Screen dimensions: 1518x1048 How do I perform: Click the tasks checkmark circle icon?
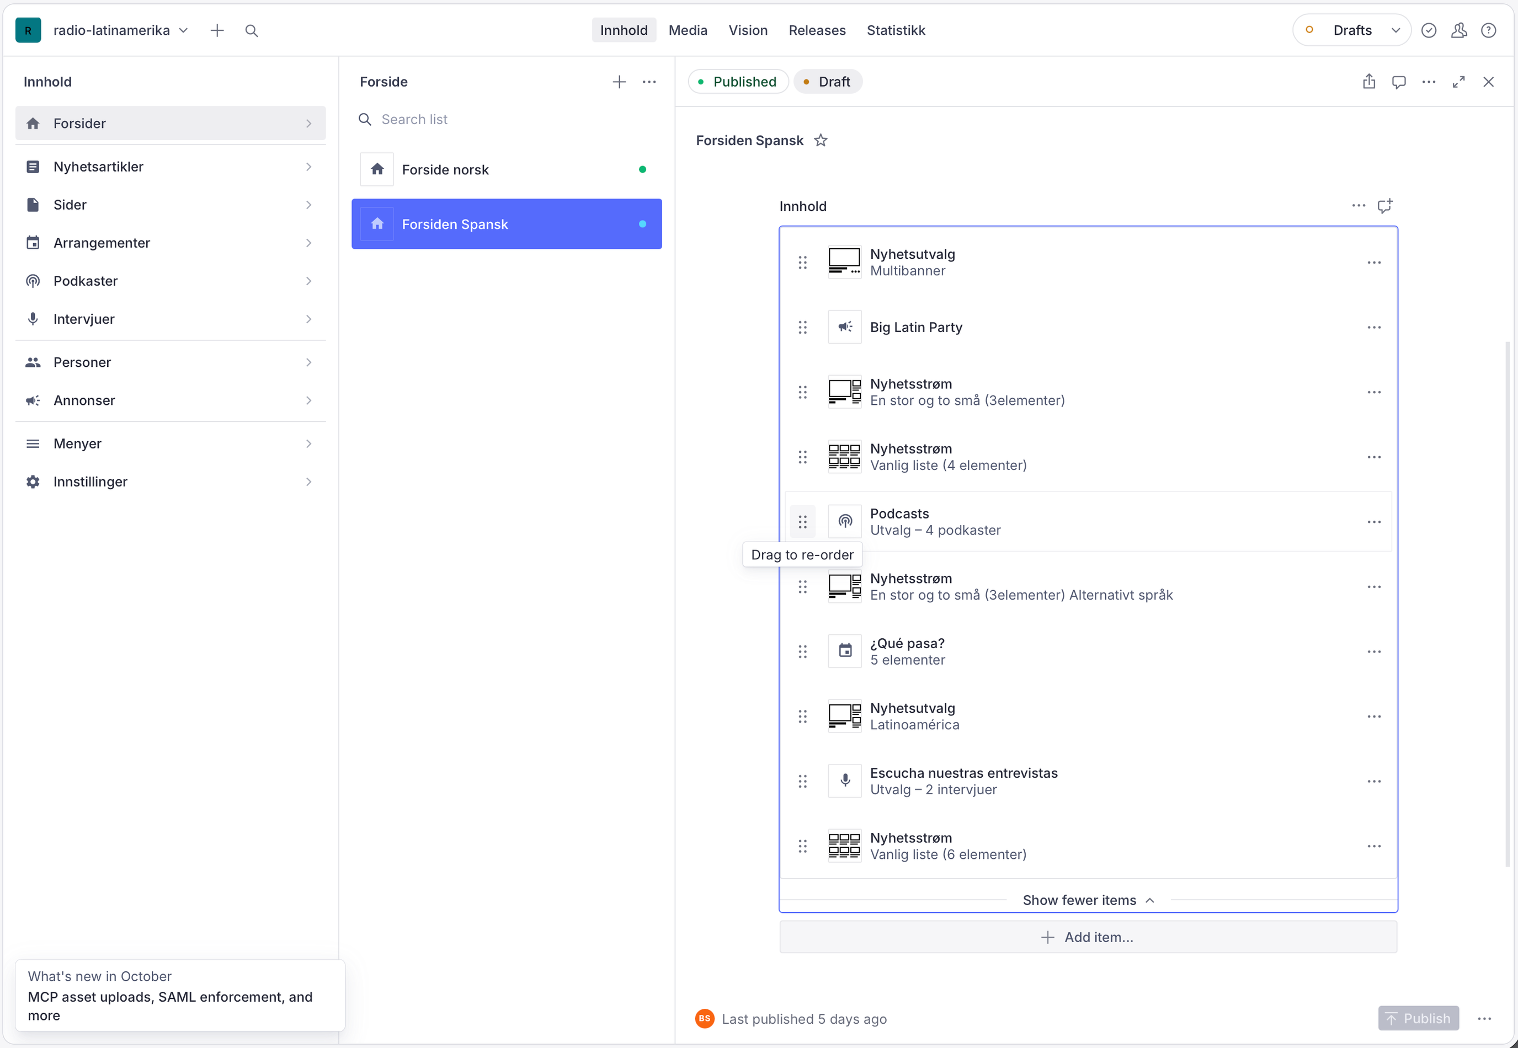(1429, 30)
